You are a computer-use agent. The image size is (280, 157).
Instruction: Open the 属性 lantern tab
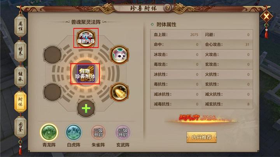tap(20, 26)
